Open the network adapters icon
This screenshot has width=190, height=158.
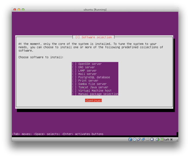143,139
